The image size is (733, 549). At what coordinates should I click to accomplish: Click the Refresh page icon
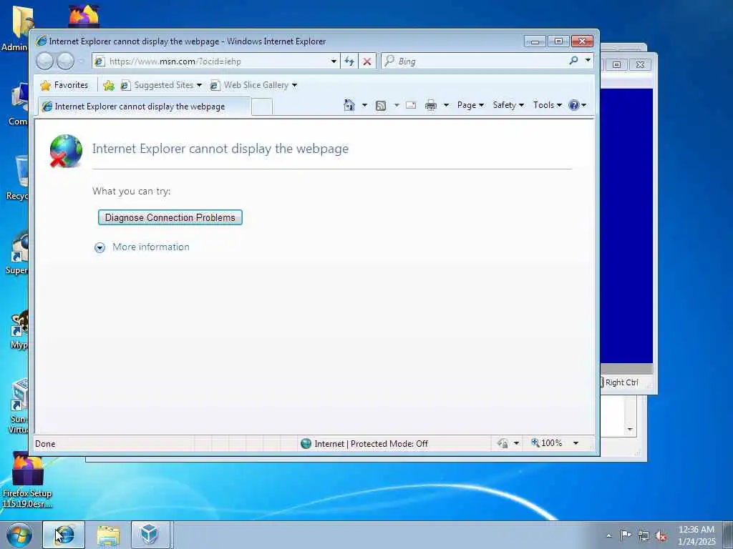click(349, 61)
